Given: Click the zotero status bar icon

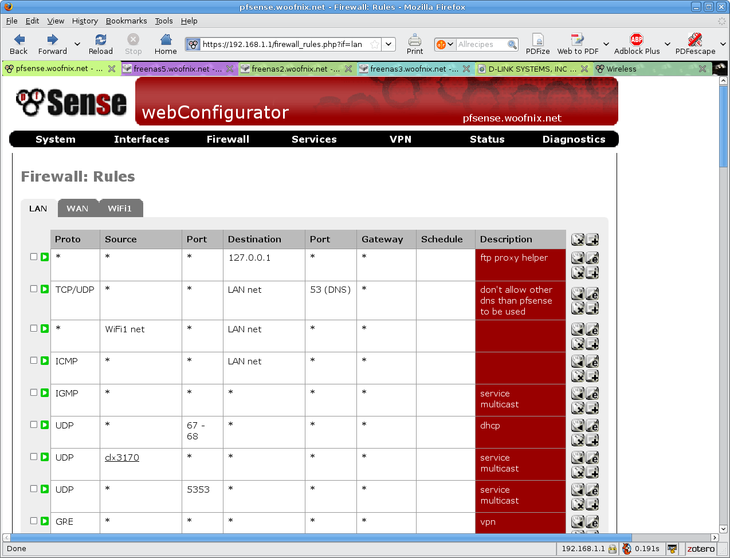Looking at the screenshot, I should [x=701, y=549].
